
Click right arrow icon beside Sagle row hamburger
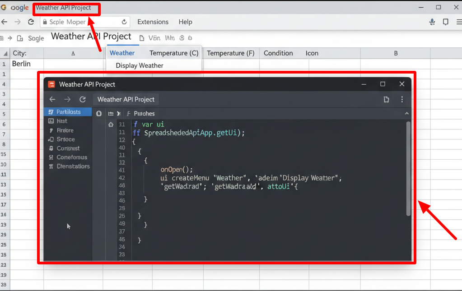click(10, 38)
